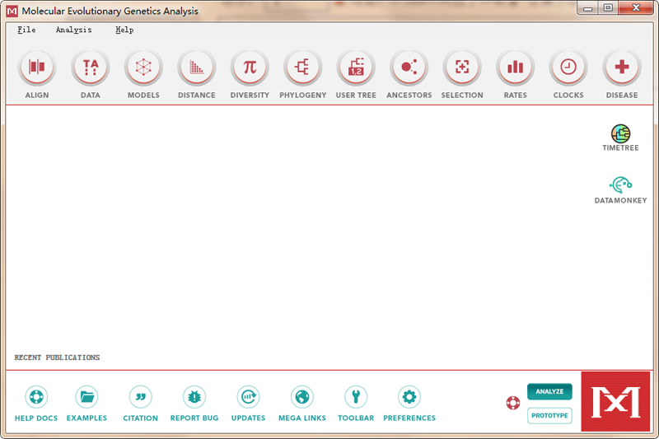Click the CLOCKS icon
The width and height of the screenshot is (659, 439).
(568, 68)
